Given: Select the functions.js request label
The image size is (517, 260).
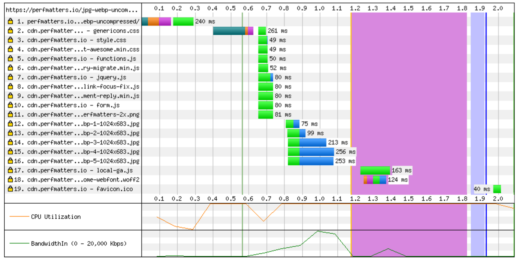Looking at the screenshot, I should tap(77, 59).
